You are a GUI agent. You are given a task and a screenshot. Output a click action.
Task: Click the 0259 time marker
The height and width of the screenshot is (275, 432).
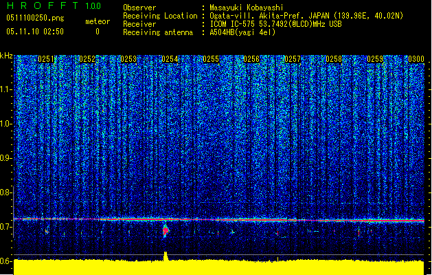pyautogui.click(x=375, y=59)
